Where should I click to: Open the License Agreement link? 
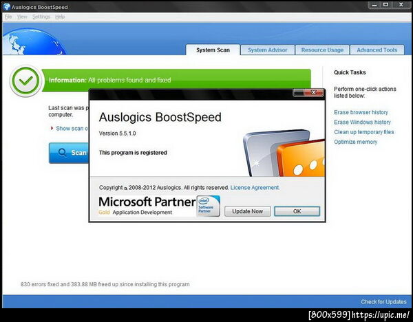[255, 187]
